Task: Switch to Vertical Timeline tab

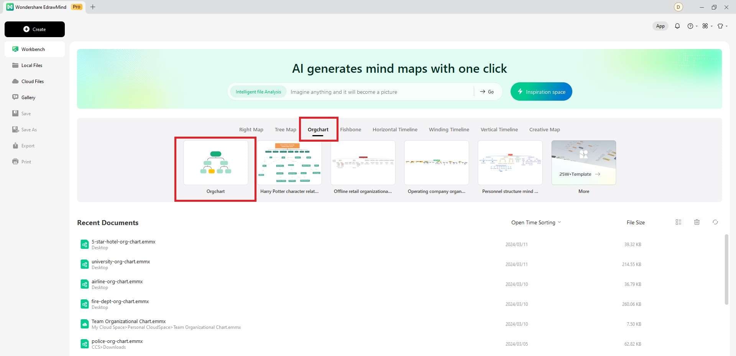Action: click(x=499, y=130)
